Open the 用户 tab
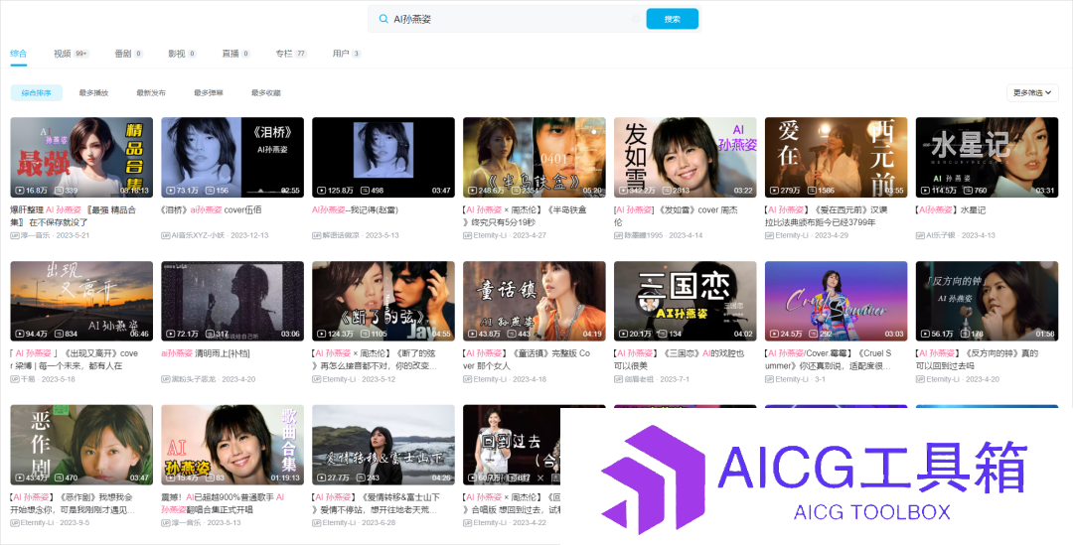The image size is (1073, 545). pyautogui.click(x=347, y=54)
